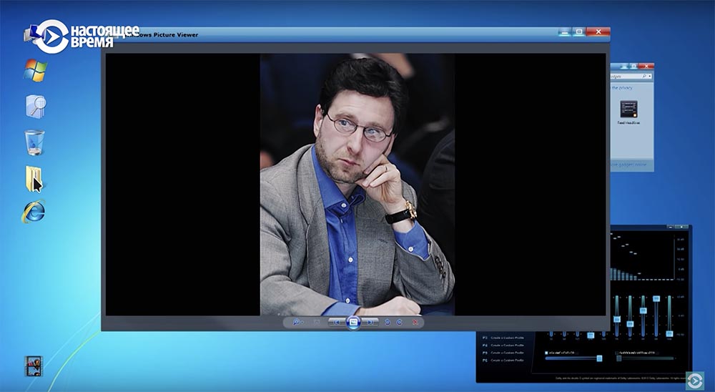Minimize the gadgets window

[x=623, y=67]
